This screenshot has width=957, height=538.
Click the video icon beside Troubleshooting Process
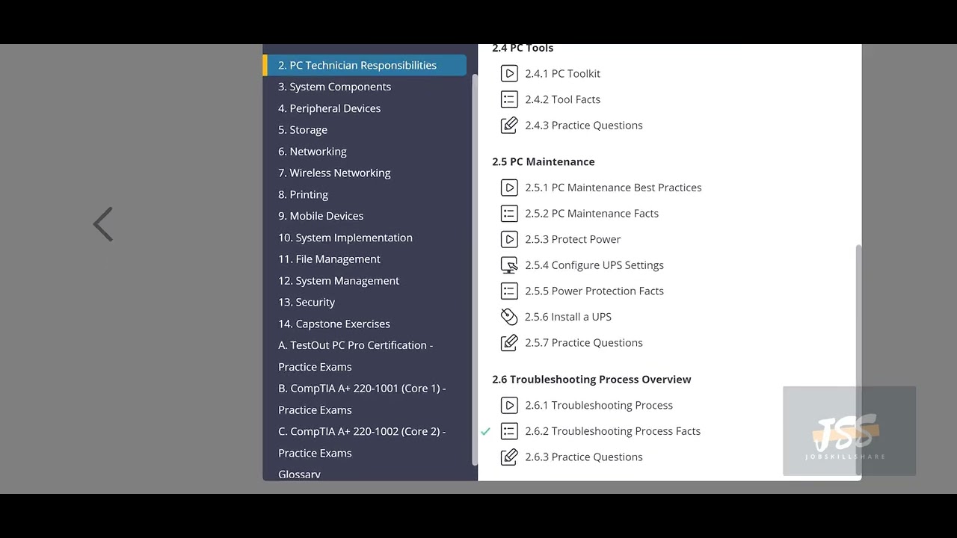pyautogui.click(x=509, y=405)
